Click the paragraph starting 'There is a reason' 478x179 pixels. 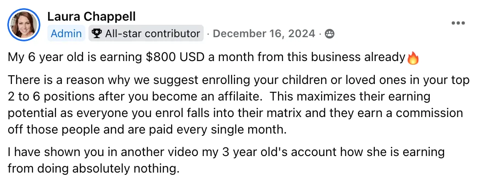click(x=239, y=105)
